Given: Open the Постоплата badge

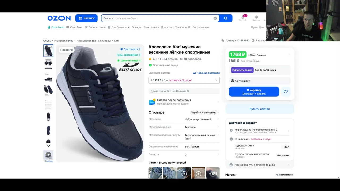Looking at the screenshot, I should (x=130, y=49).
